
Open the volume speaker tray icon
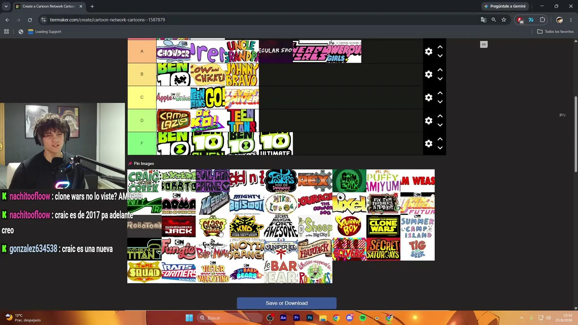point(549,318)
